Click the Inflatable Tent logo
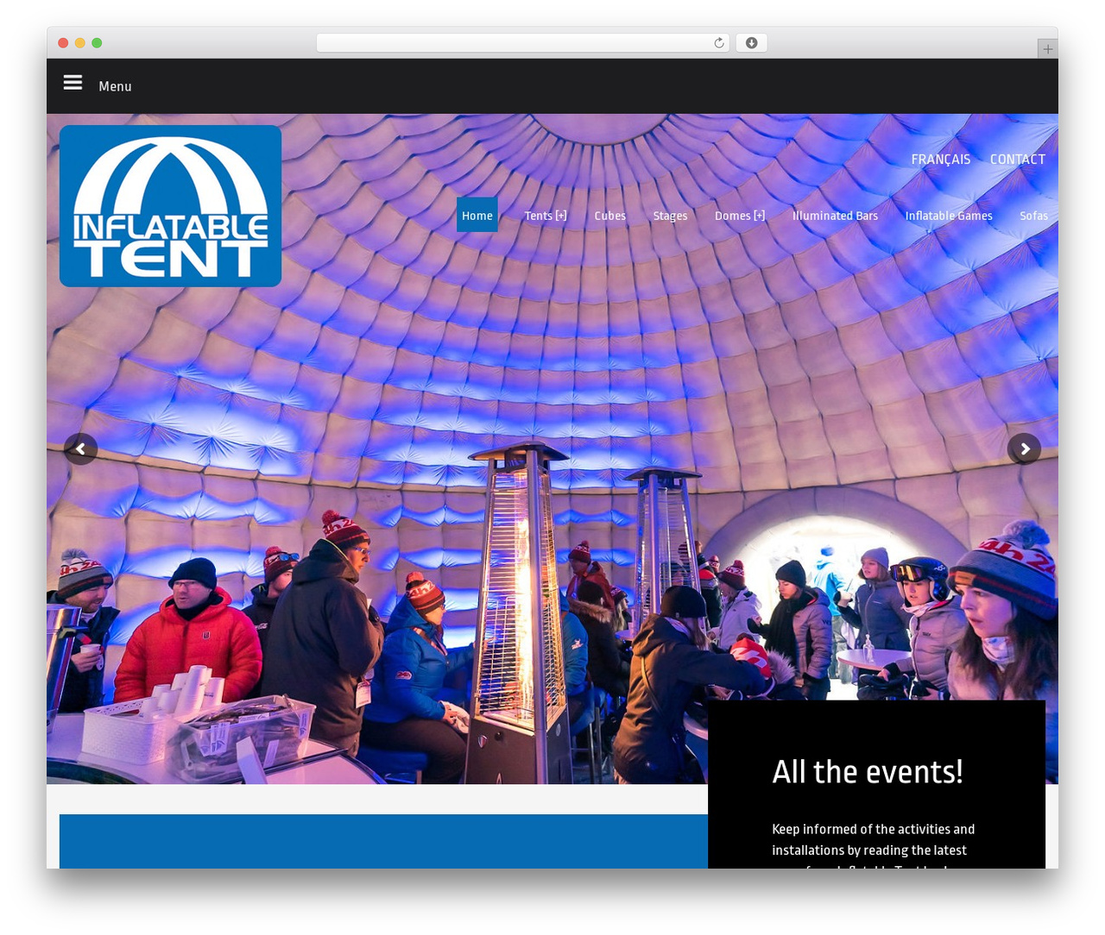The width and height of the screenshot is (1105, 935). click(171, 206)
